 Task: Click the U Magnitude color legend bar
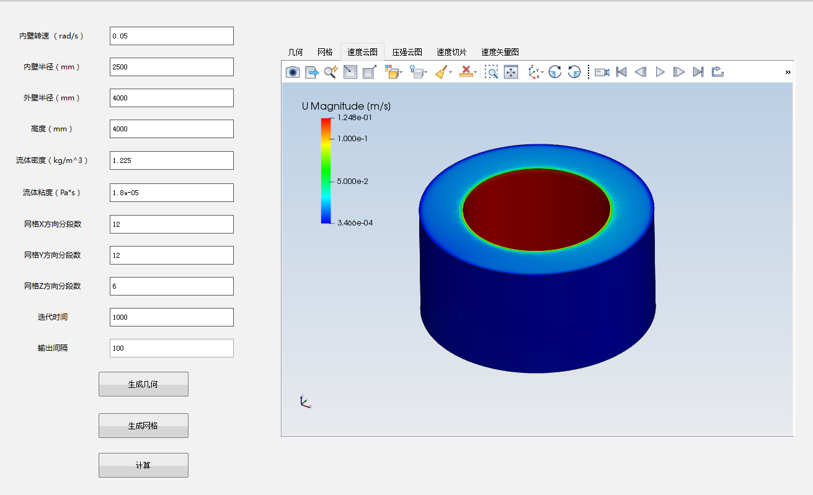pyautogui.click(x=326, y=170)
